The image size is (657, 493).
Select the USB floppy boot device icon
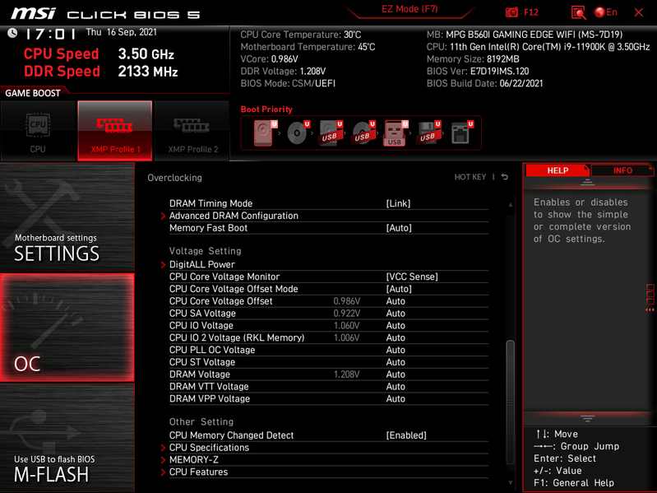(428, 133)
